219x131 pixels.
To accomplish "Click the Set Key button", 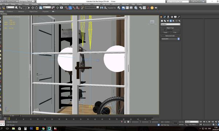I will click(181, 124).
